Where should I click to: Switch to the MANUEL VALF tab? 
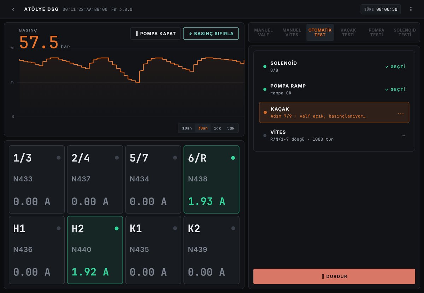tap(264, 33)
